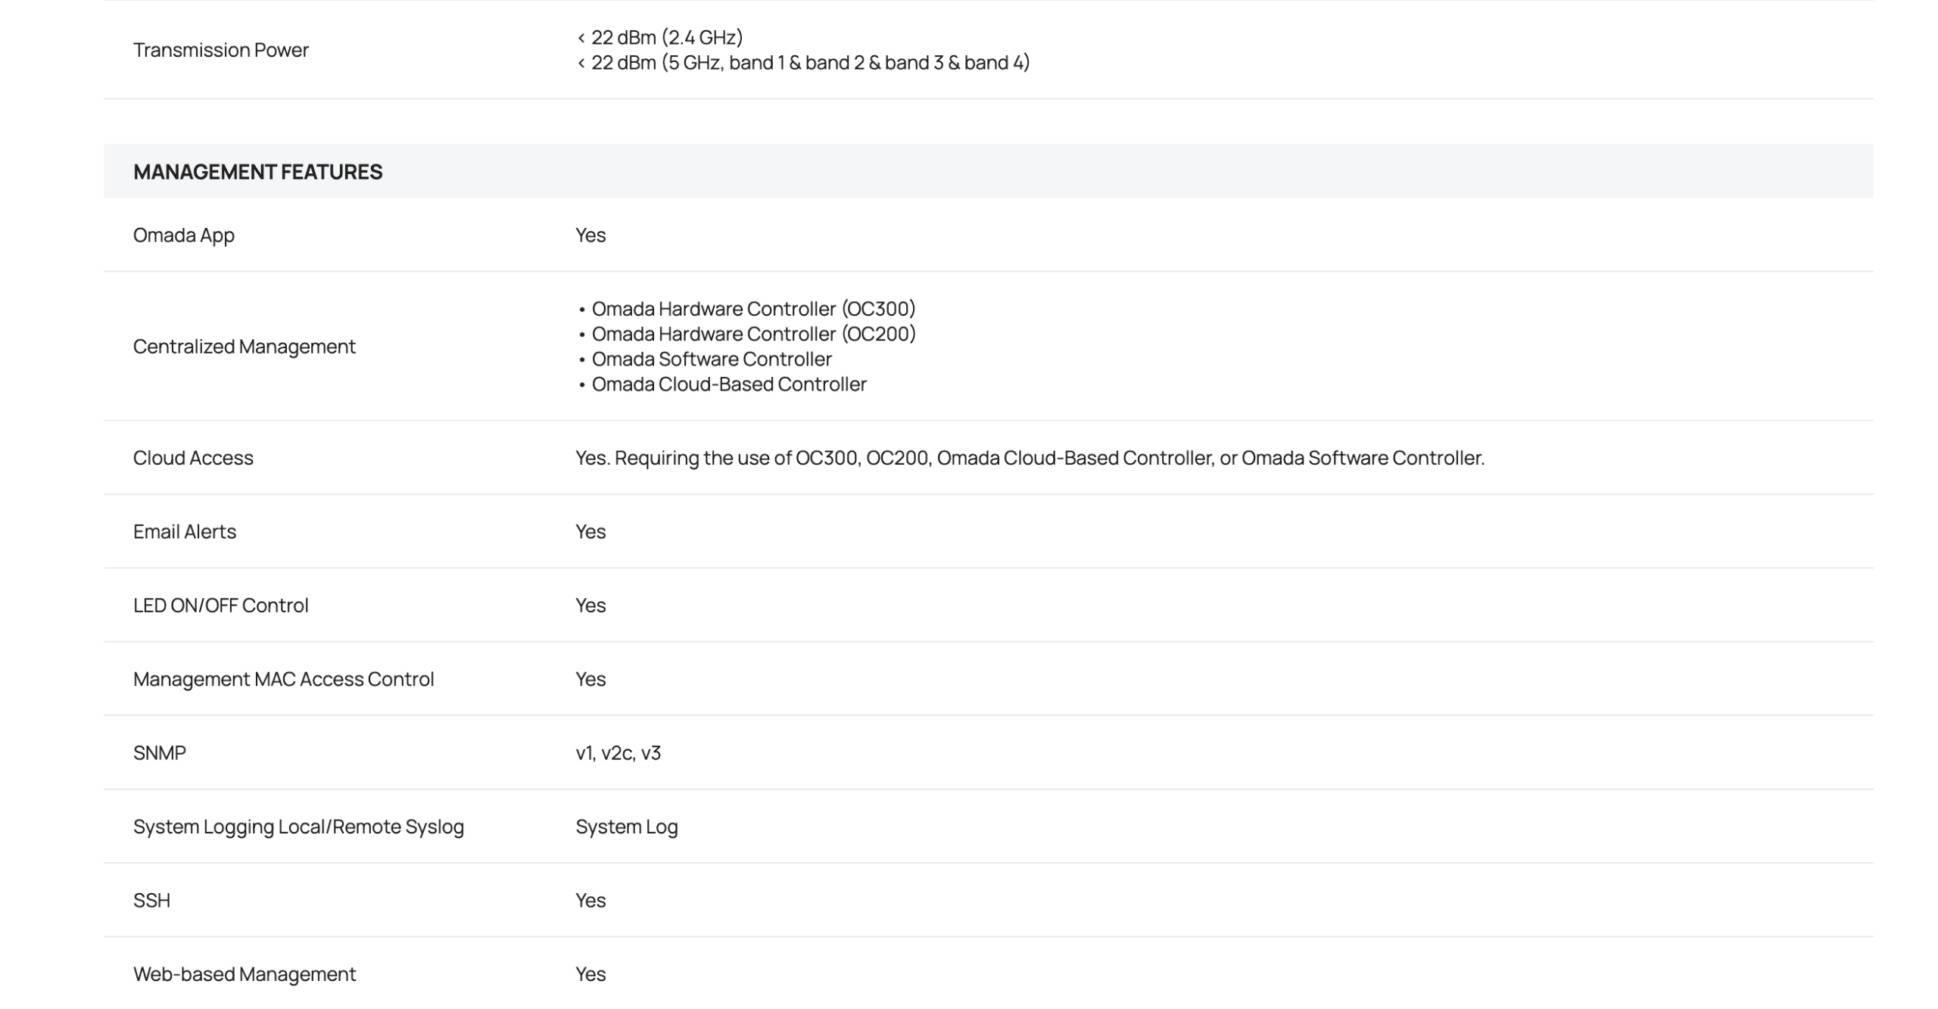Viewport: 1938px width, 1009px height.
Task: Click the 5 GHz band transmission power line
Action: (803, 63)
